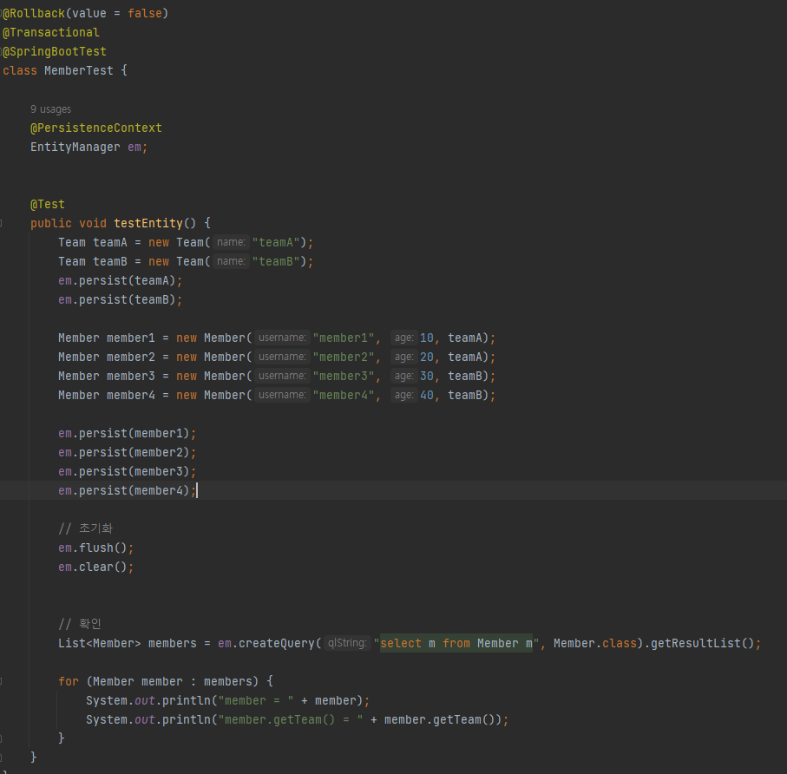Screen dimensions: 787x774
Task: Click the em.persist(member4) statement
Action: point(127,490)
